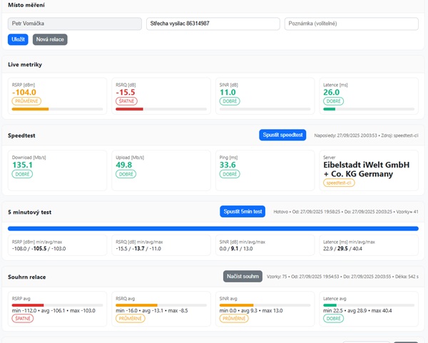Click the blue 5 minutový test progress bar
Image resolution: width=428 pixels, height=343 pixels.
tap(213, 229)
